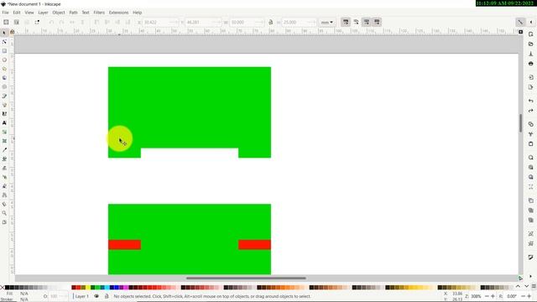Select the Selector arrow tool

point(4,33)
